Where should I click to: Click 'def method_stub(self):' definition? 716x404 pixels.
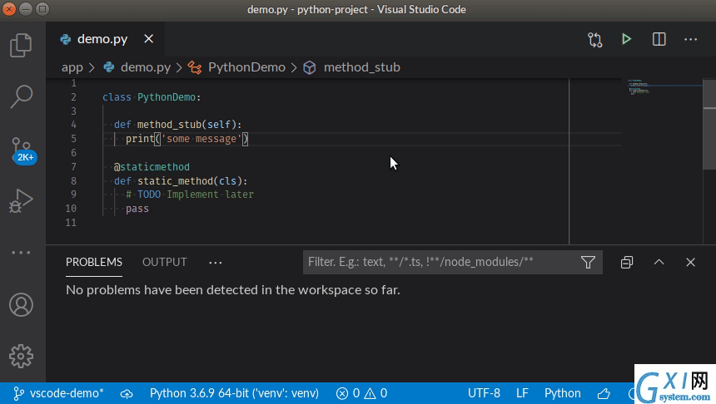(177, 125)
